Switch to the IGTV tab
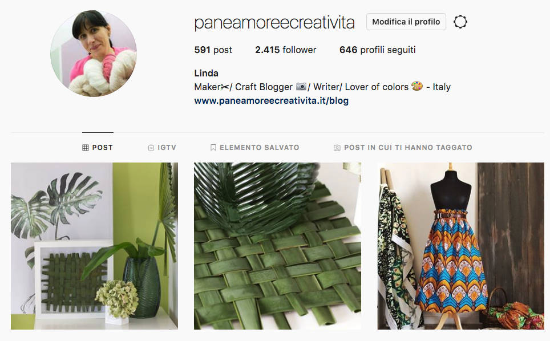Viewport: 550px width, 341px height. pyautogui.click(x=162, y=148)
